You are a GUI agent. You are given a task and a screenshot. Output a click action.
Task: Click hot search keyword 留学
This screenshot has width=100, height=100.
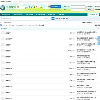(61, 19)
